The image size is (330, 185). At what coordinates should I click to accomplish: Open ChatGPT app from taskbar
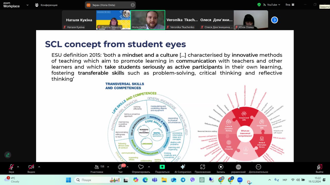click(x=202, y=180)
